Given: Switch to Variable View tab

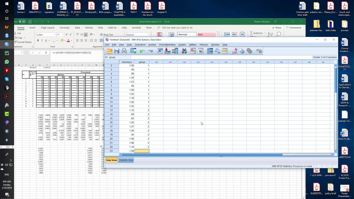Looking at the screenshot, I should [x=126, y=160].
